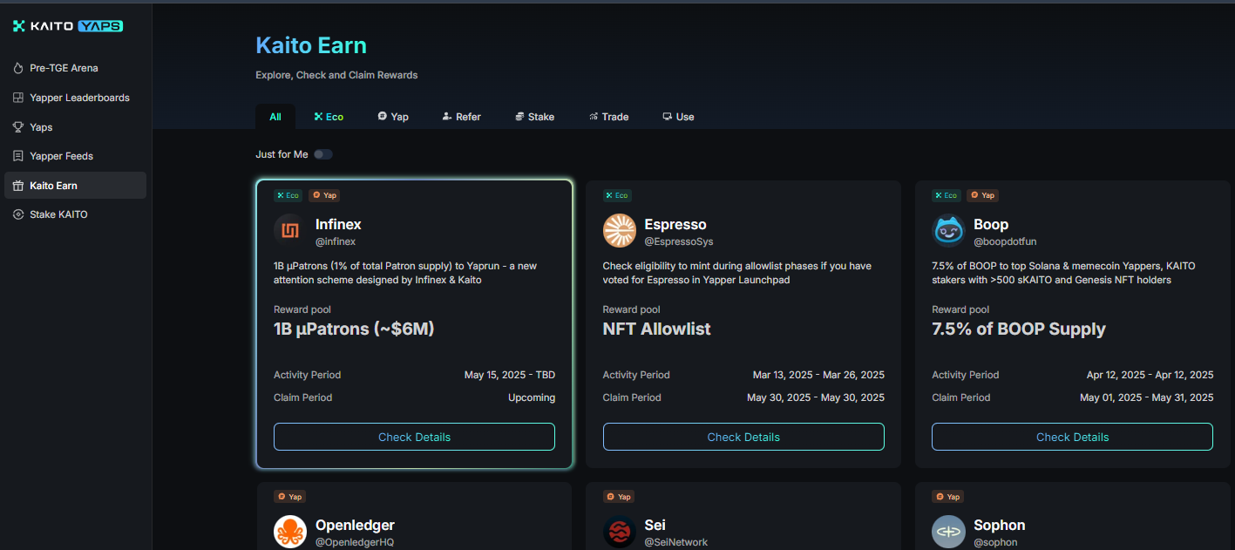The image size is (1235, 550).
Task: Select the All tab
Action: pos(275,117)
